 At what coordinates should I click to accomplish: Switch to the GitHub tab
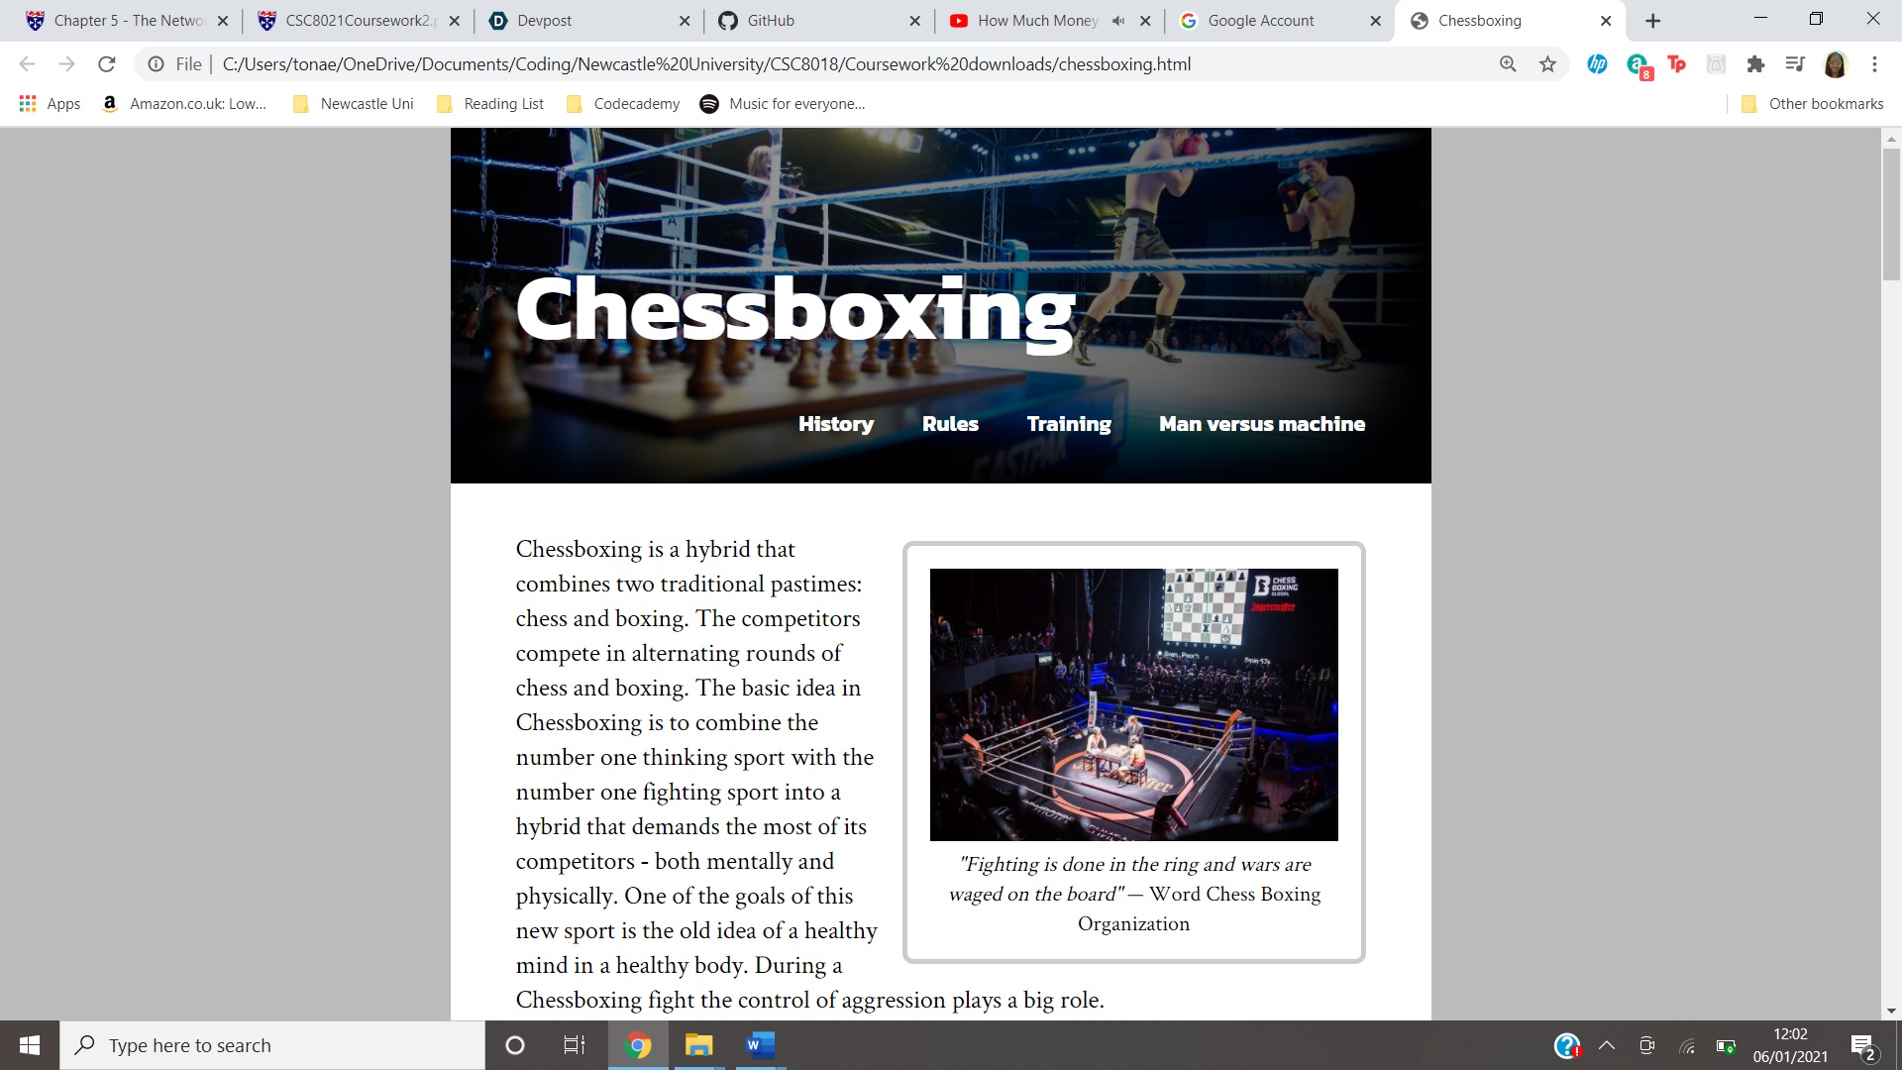(x=818, y=21)
